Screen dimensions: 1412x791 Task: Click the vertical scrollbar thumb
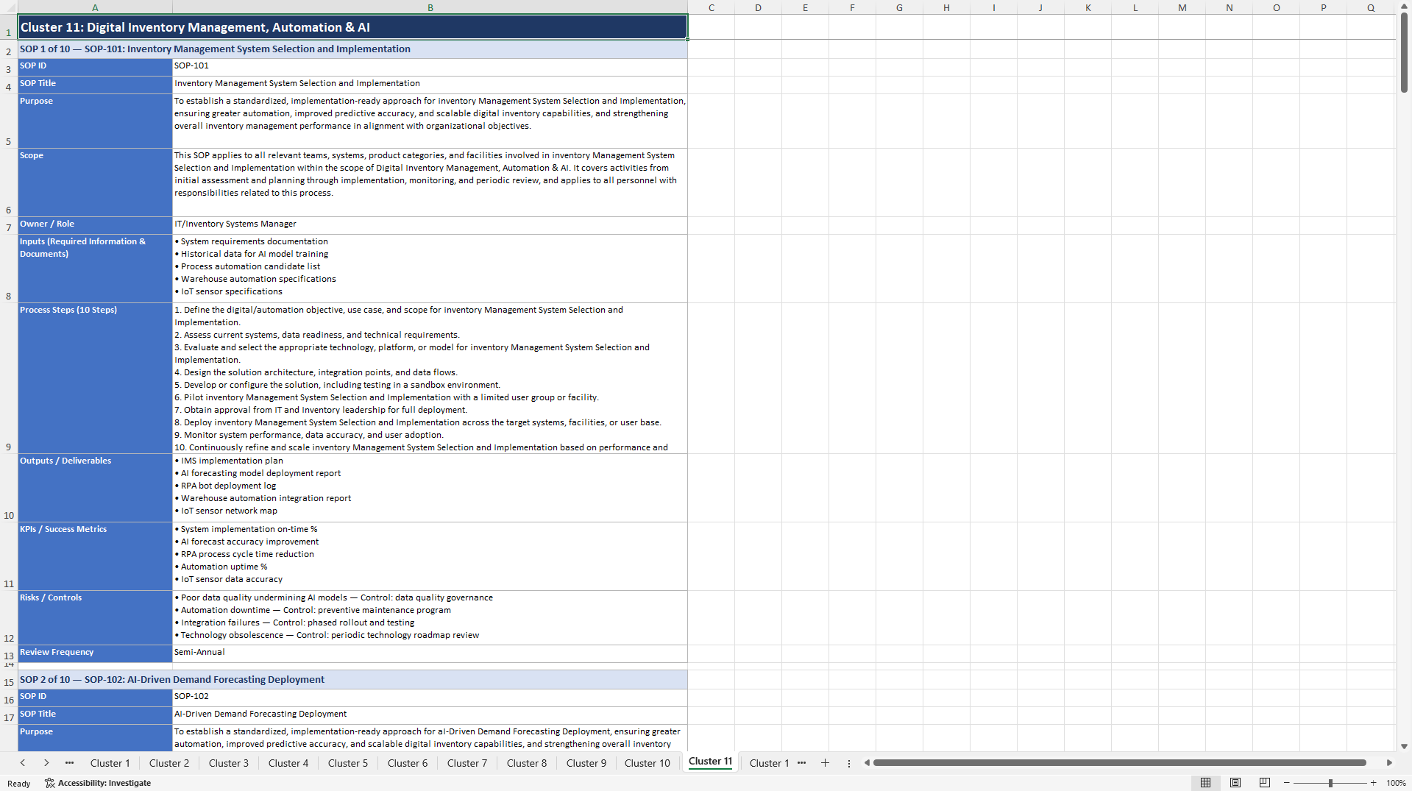pos(1404,52)
